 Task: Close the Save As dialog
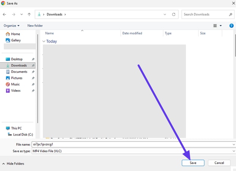coord(233,3)
